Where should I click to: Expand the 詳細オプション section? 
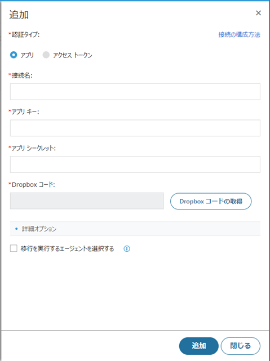pyautogui.click(x=135, y=229)
